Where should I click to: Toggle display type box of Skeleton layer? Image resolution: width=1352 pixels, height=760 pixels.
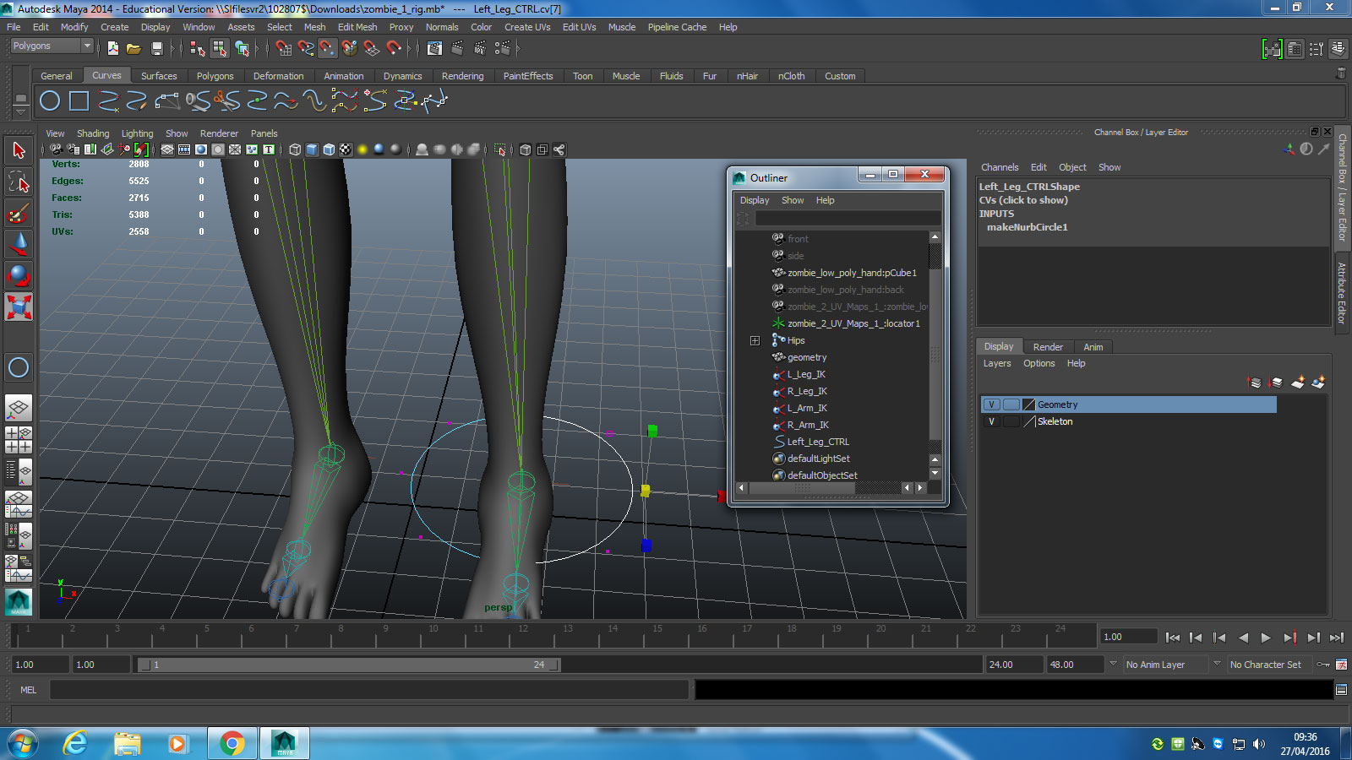(1011, 421)
